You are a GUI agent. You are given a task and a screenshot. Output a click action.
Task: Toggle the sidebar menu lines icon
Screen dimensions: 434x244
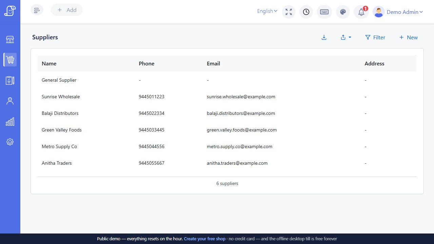(37, 10)
